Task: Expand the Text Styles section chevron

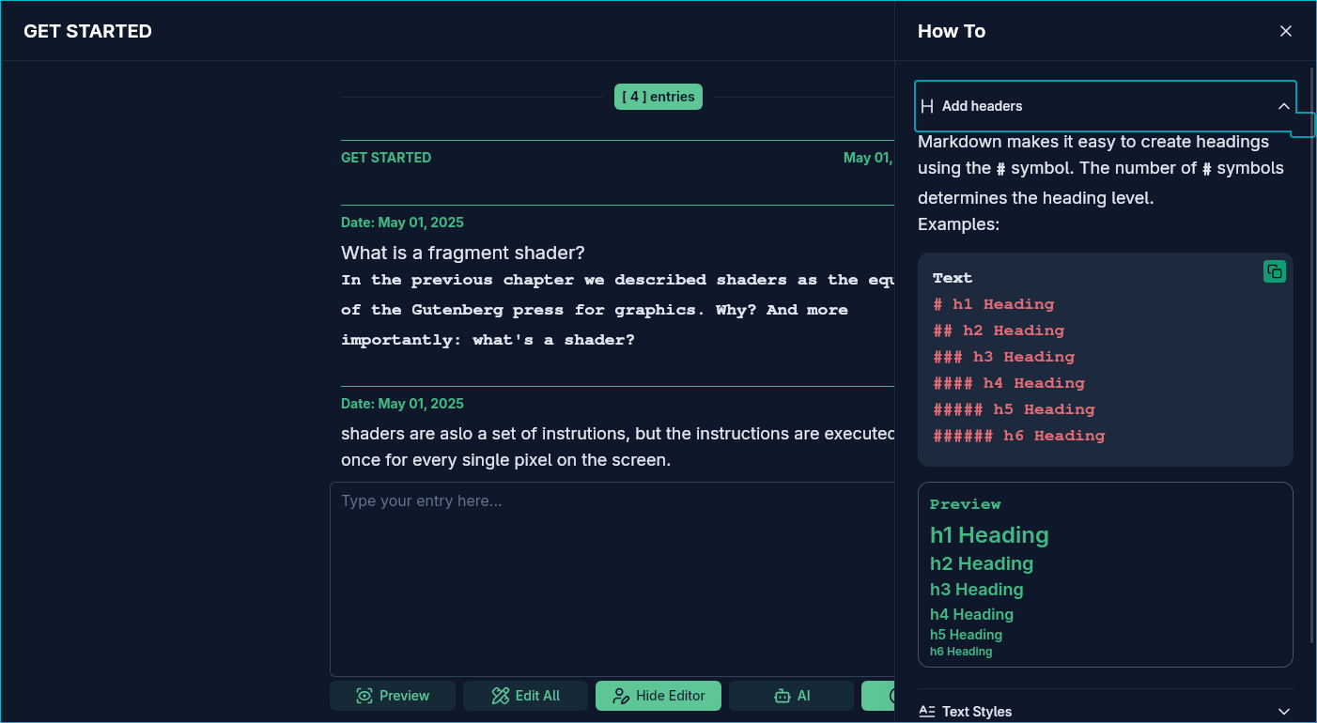Action: [x=1283, y=712]
